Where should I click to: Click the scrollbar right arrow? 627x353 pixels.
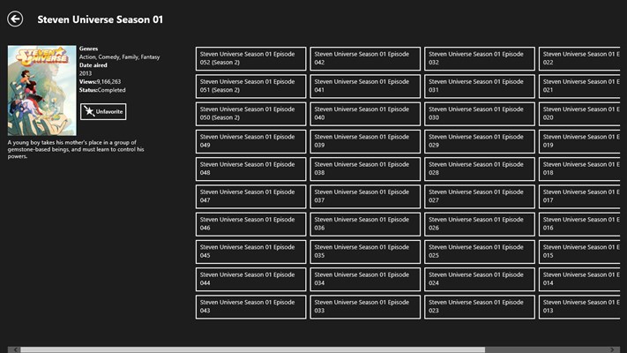pos(612,349)
